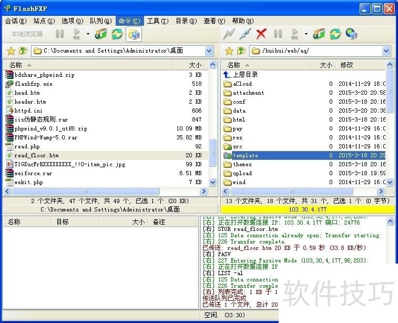Click the bookmark star beside the remote path

click(229, 51)
